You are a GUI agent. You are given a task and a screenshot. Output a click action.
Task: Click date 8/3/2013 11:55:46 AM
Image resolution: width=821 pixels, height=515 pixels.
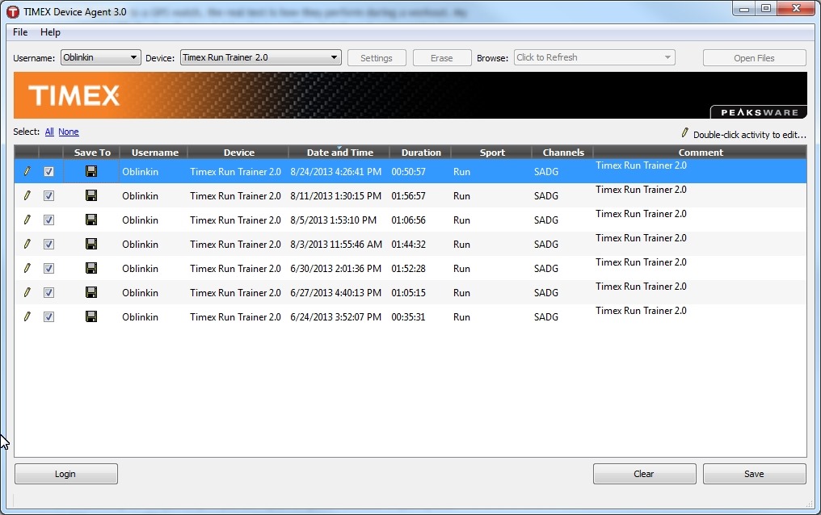coord(336,244)
